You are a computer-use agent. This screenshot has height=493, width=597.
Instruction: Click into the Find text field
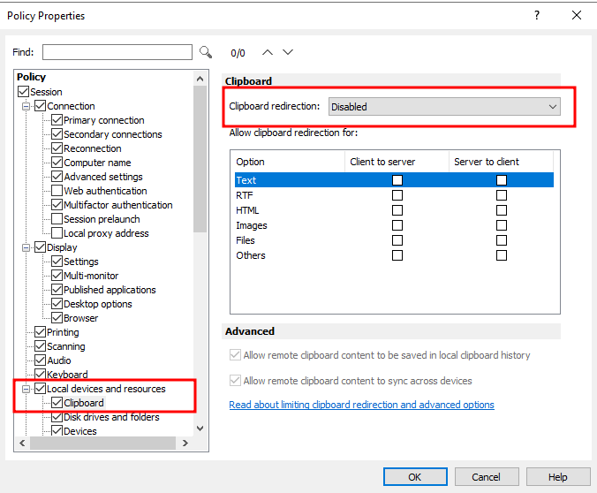pyautogui.click(x=117, y=52)
